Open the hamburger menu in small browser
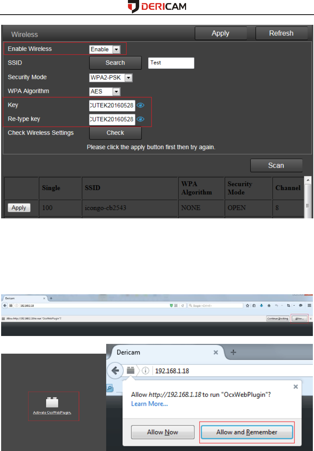The image size is (314, 451). click(309, 306)
